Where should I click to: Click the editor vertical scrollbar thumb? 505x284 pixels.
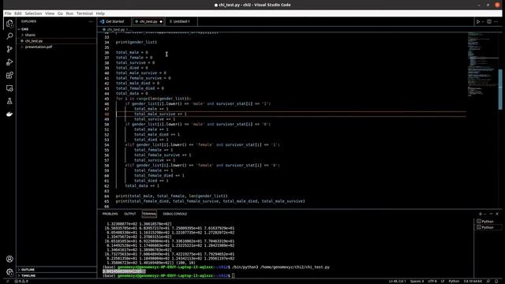(x=500, y=89)
